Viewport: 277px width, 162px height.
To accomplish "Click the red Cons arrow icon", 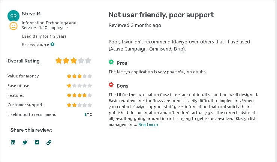I will click(111, 85).
